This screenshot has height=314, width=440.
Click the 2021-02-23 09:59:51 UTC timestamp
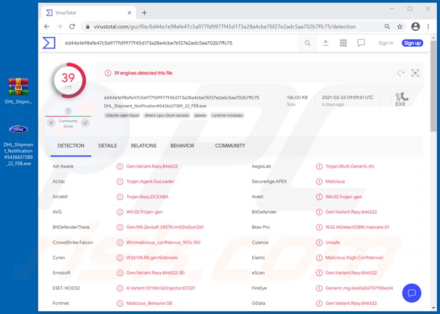[348, 97]
